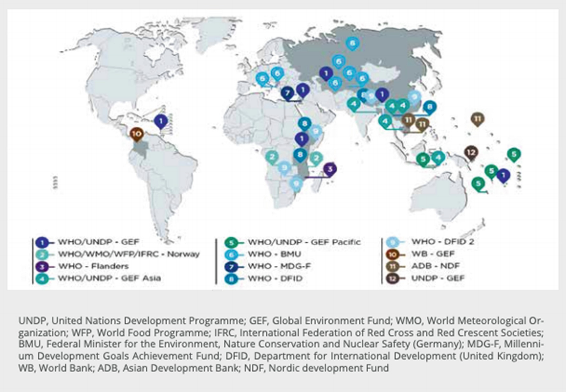Select the 'WHO - MDG-F' legend label

click(x=279, y=266)
